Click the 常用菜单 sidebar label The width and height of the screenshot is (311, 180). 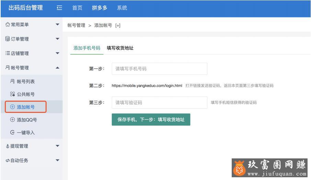point(20,25)
